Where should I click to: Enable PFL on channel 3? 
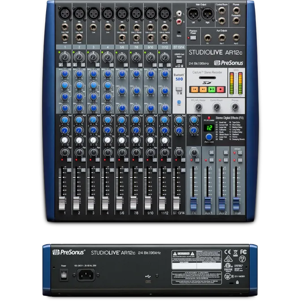98,170
